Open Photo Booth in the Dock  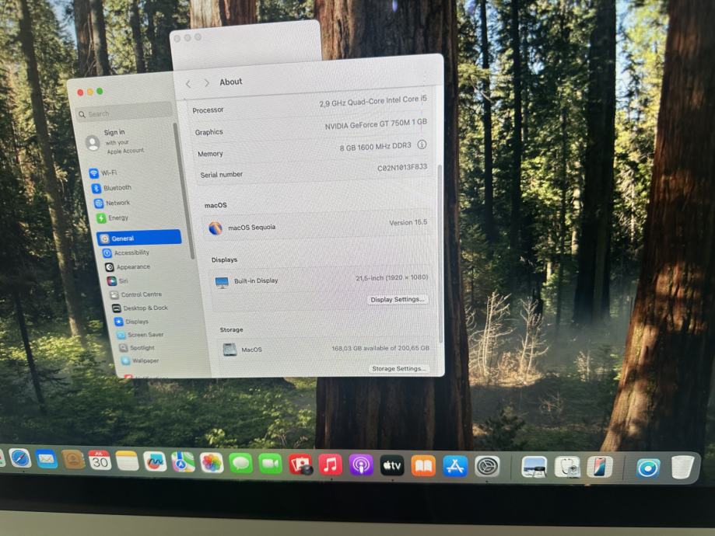coord(300,465)
